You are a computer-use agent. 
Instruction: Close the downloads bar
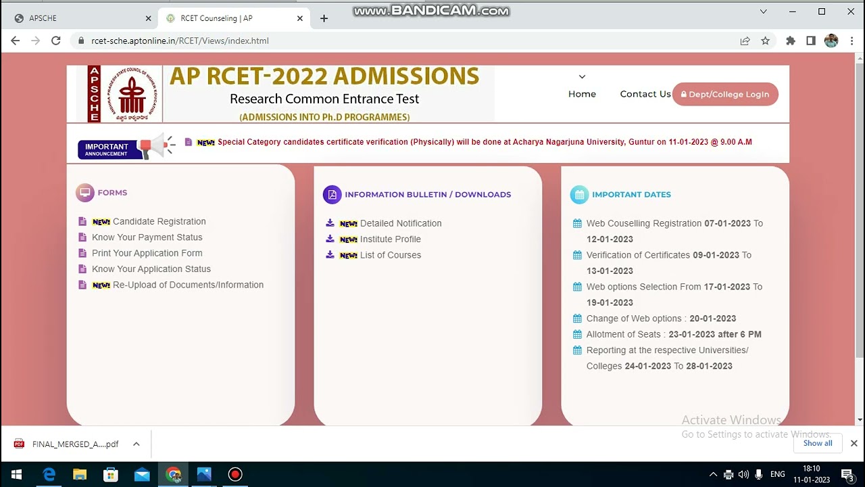[854, 443]
